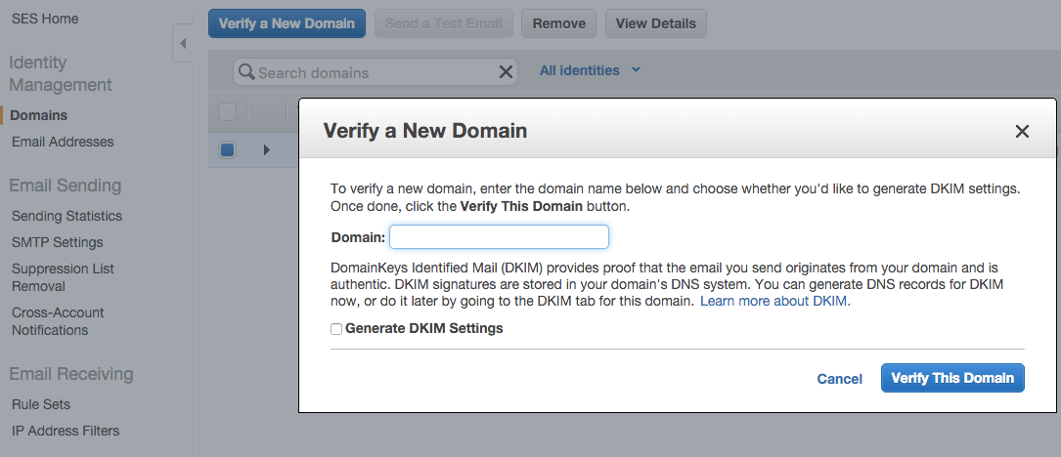1061x457 pixels.
Task: Go to SES Home
Action: tap(45, 19)
